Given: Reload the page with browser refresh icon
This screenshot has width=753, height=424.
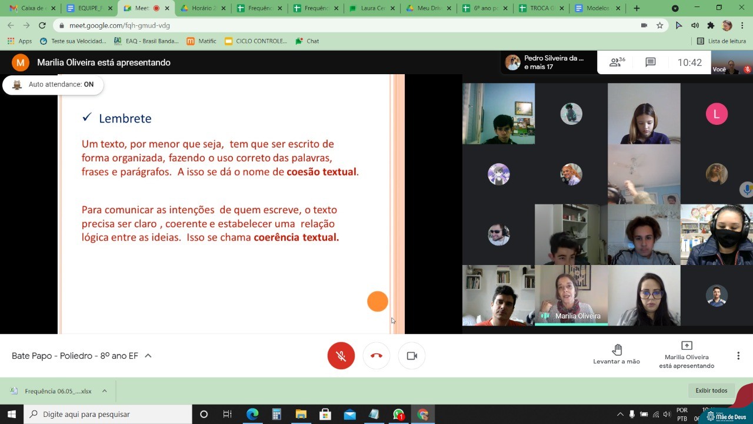Looking at the screenshot, I should (42, 25).
